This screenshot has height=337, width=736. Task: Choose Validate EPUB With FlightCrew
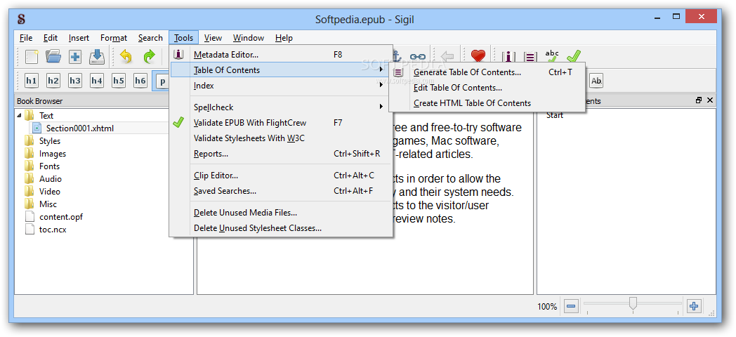pyautogui.click(x=280, y=123)
